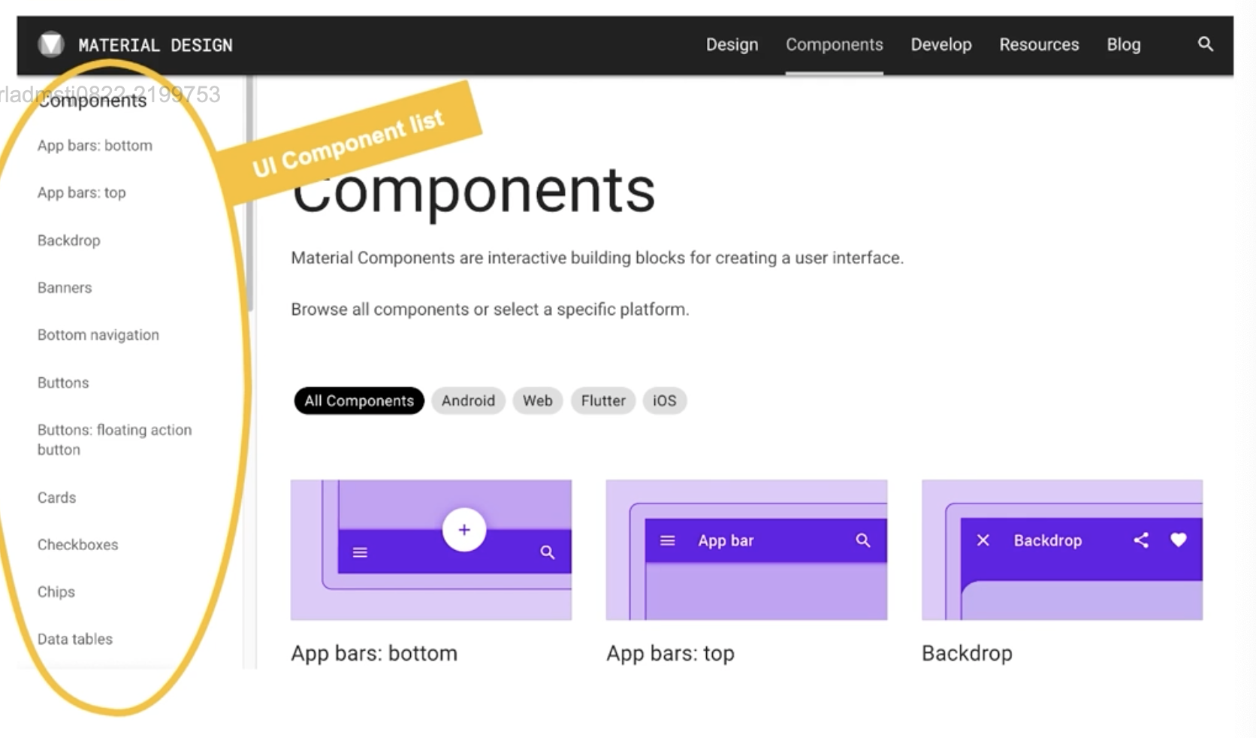The height and width of the screenshot is (738, 1256).
Task: Click the share icon in Backdrop card
Action: coord(1141,540)
